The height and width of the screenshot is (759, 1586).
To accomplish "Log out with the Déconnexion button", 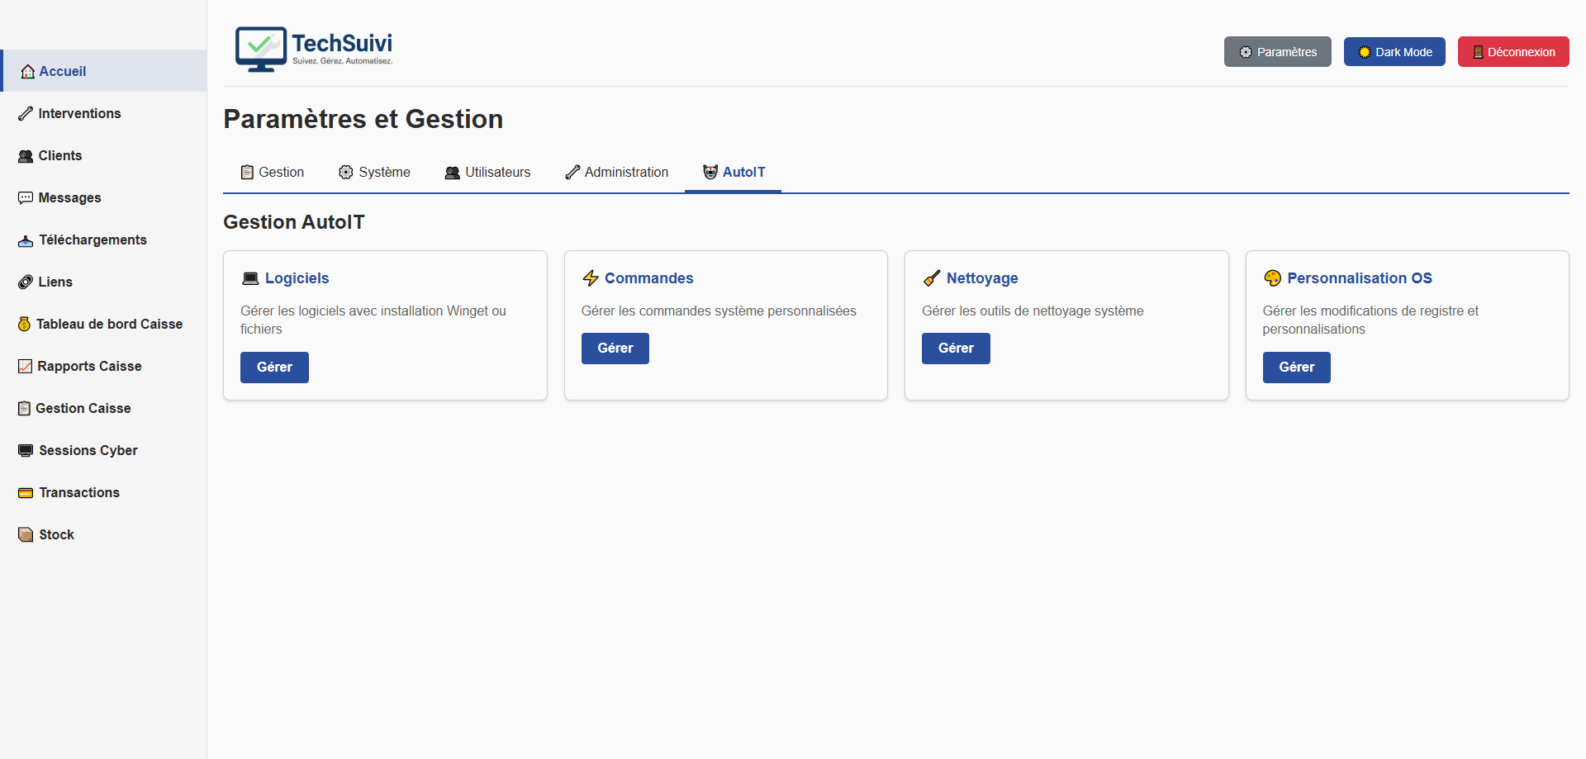I will pos(1513,52).
